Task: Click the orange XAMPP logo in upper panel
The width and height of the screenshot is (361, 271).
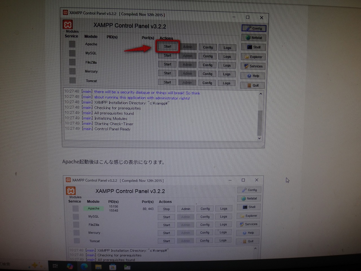Action: pyautogui.click(x=68, y=25)
